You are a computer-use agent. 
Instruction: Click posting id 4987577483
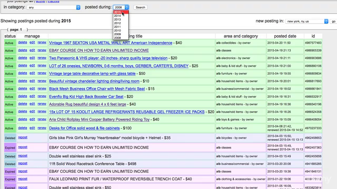tap(313, 43)
